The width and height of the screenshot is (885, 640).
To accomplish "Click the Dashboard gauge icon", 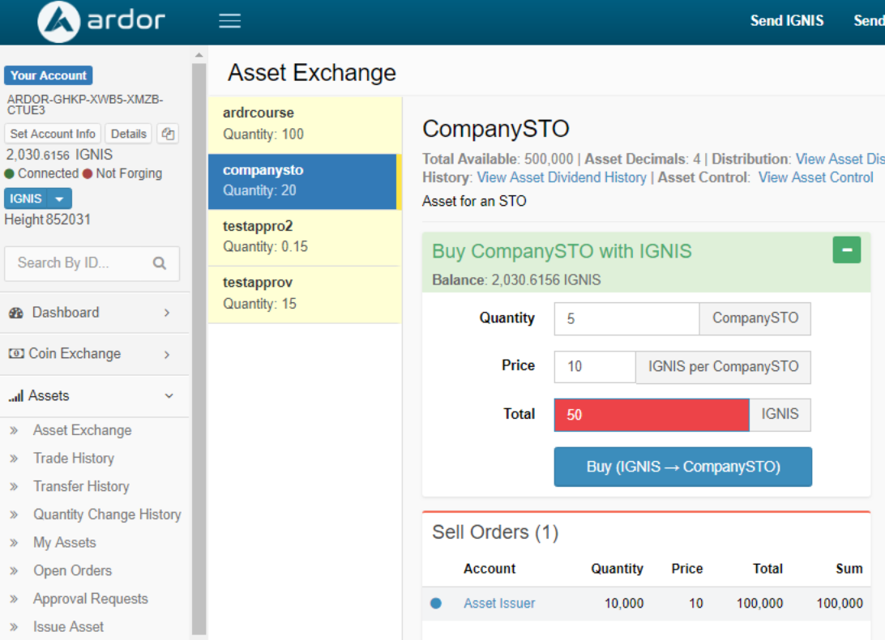I will 16,313.
